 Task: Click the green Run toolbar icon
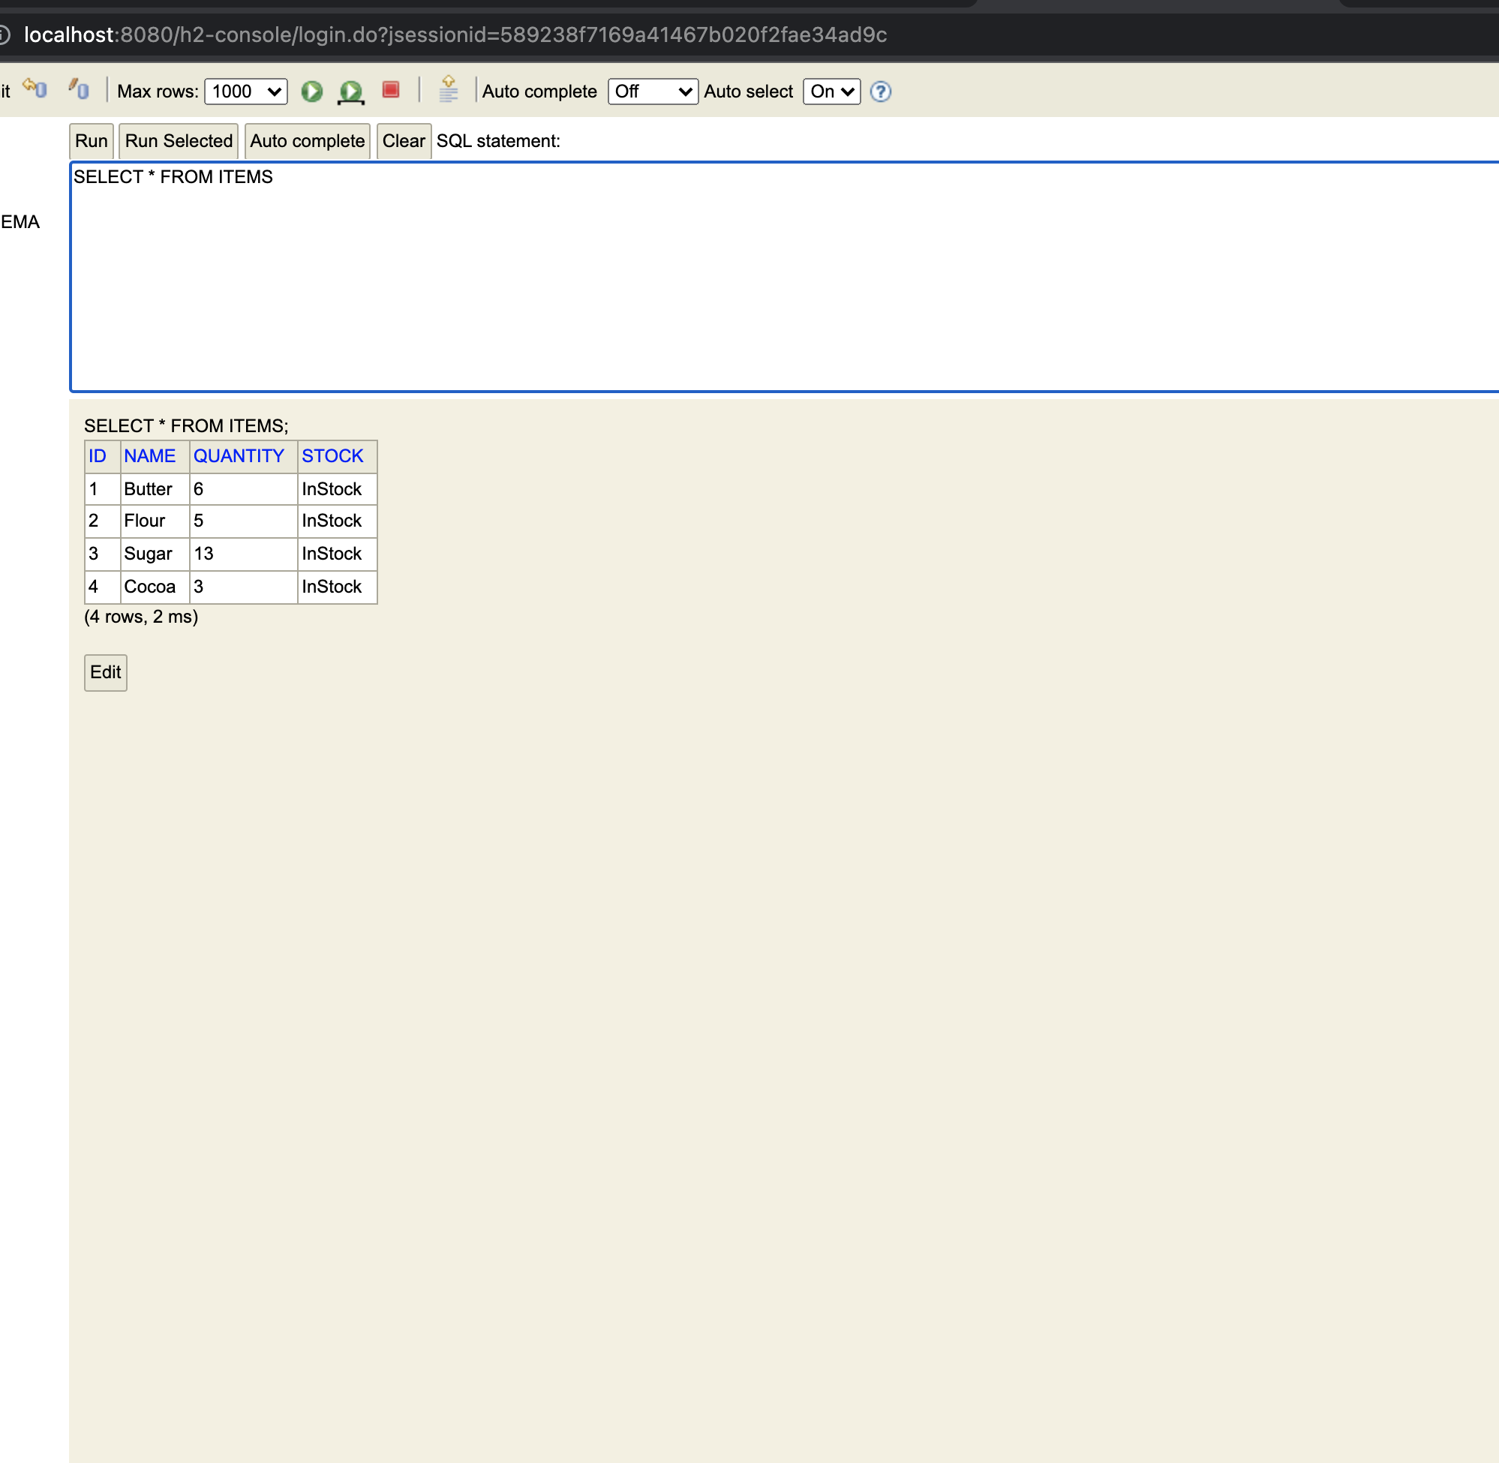[x=312, y=92]
